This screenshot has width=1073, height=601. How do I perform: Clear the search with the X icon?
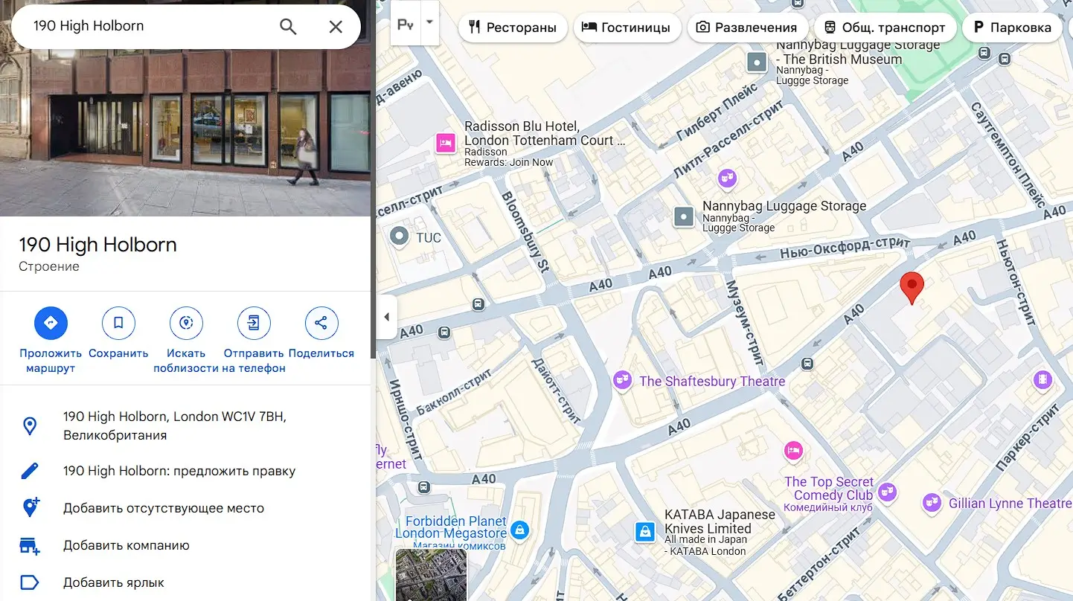(x=336, y=27)
